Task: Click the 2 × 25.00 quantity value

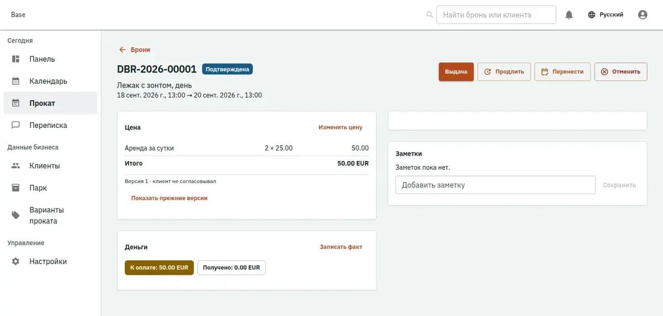Action: pos(279,148)
